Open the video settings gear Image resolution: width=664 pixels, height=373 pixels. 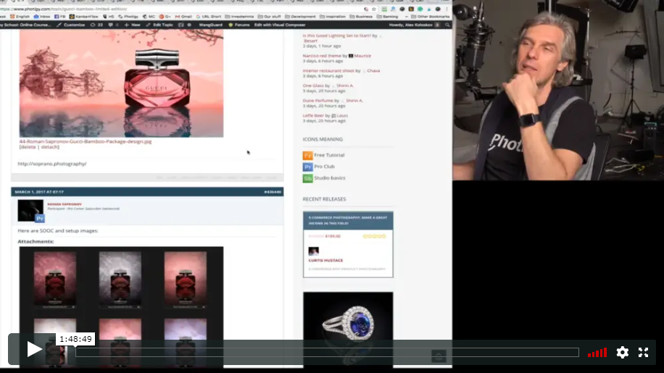(622, 352)
